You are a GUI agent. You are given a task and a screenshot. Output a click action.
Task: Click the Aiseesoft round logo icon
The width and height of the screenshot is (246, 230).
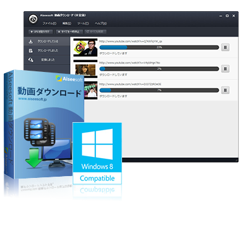[33, 19]
